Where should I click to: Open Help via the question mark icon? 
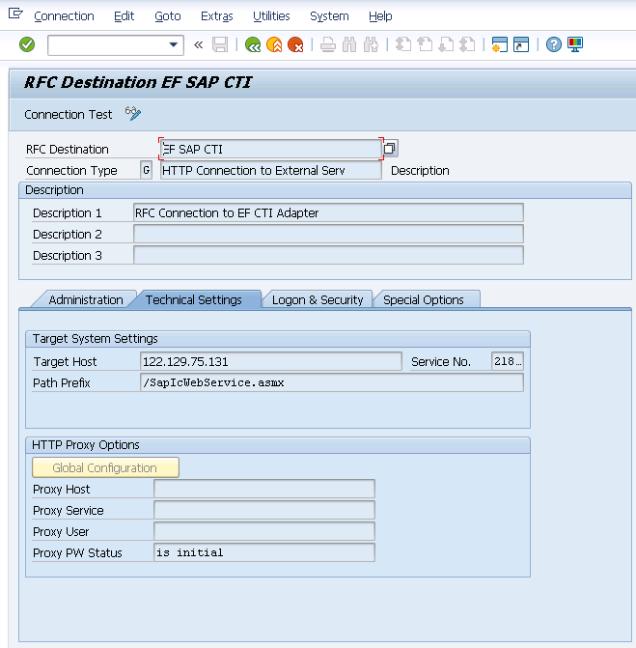[x=553, y=44]
